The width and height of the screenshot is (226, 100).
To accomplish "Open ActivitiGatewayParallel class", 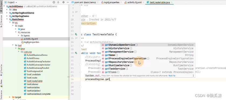I will [x=38, y=68].
